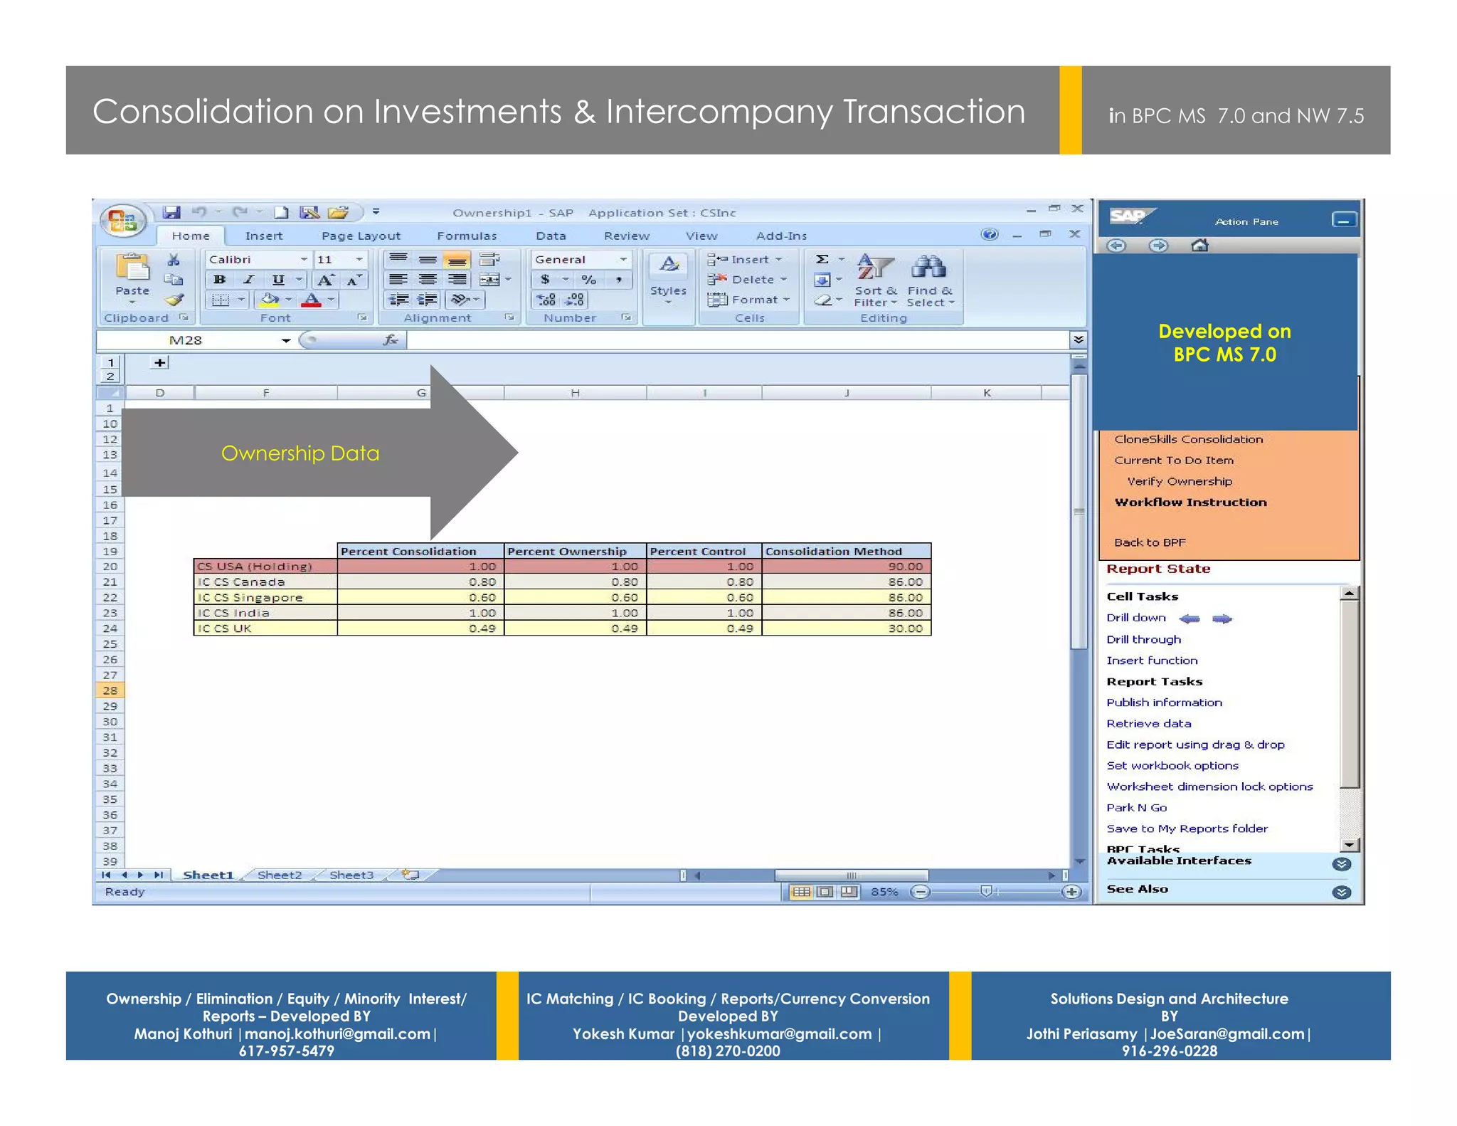Open the Formulas ribbon tab
Screen dimensions: 1457x1126
tap(467, 236)
